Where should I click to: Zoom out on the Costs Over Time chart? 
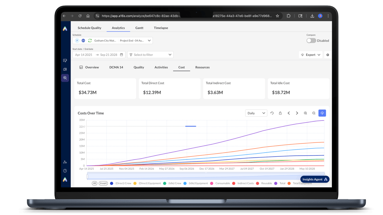tap(314, 113)
